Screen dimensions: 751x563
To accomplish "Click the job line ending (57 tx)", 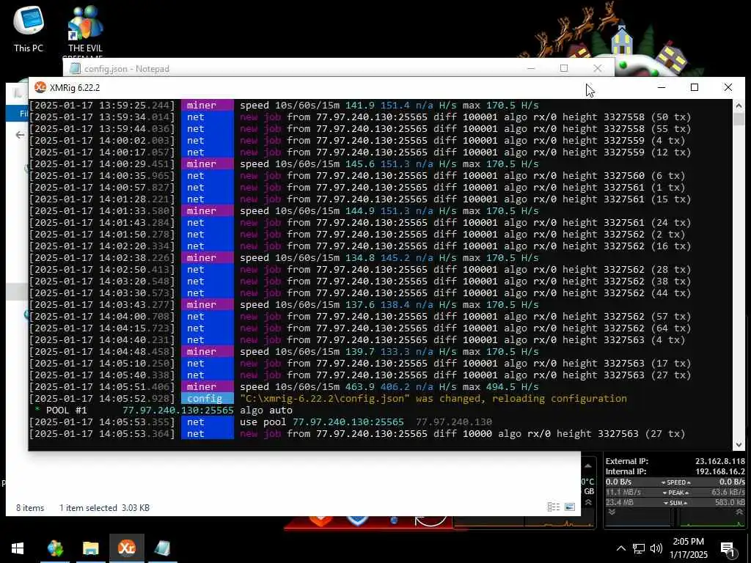I will 466,317.
